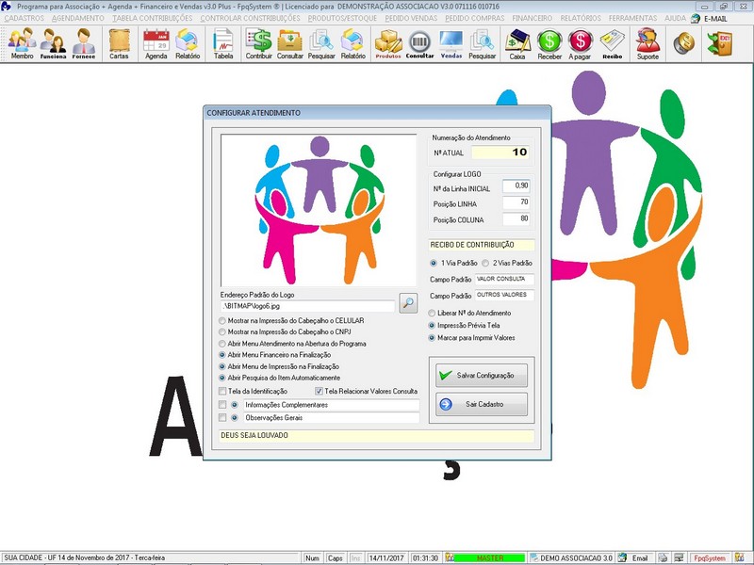Screen dimensions: 754x565
Task: Toggle Abrir Menu Atendimento na Abertura do Programa
Action: 222,344
